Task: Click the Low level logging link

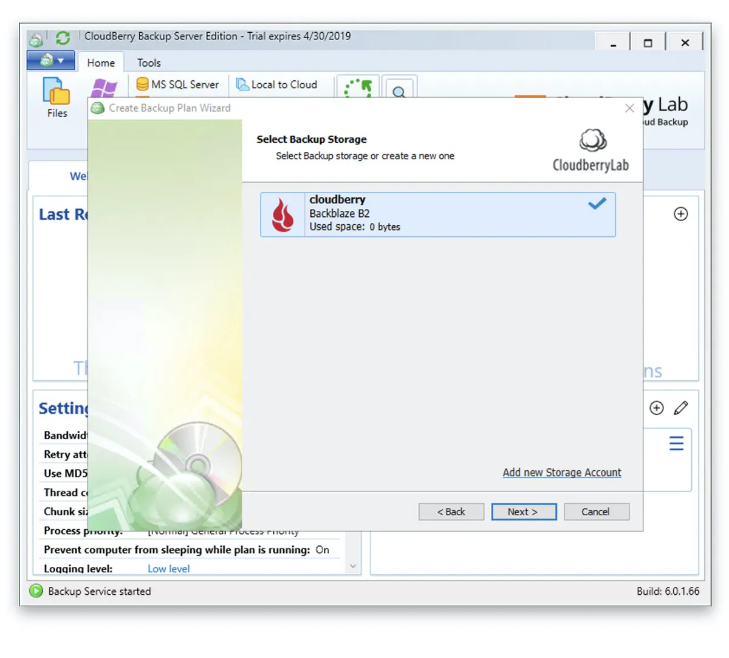Action: [x=169, y=569]
